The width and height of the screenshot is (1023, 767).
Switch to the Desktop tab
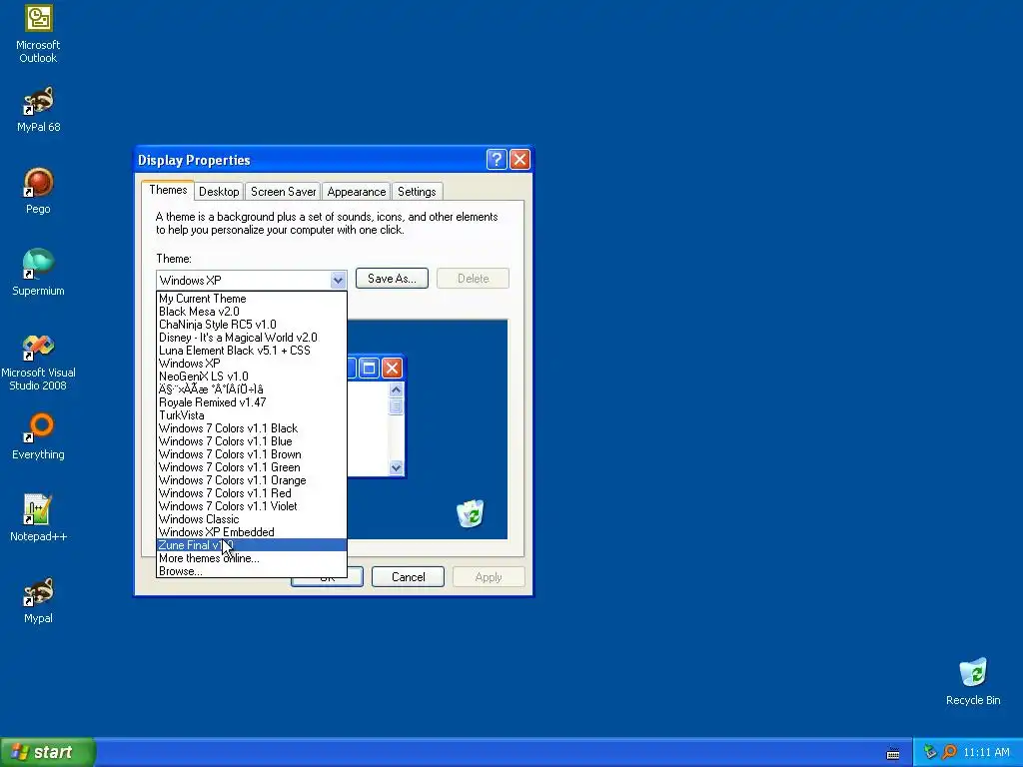[x=219, y=191]
